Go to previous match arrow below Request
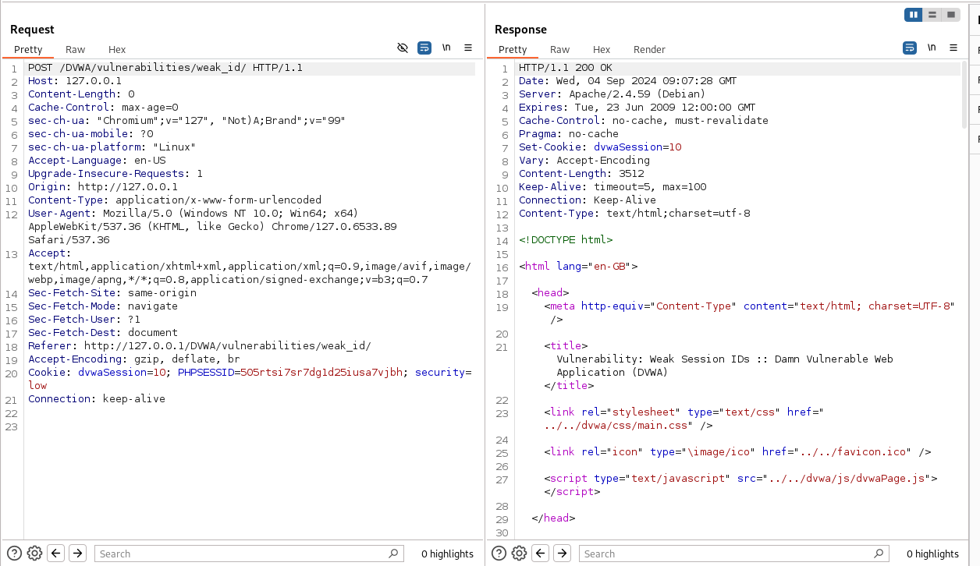The height and width of the screenshot is (566, 980). (x=56, y=554)
